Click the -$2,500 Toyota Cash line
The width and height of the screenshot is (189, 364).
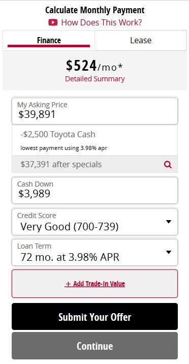[58, 134]
